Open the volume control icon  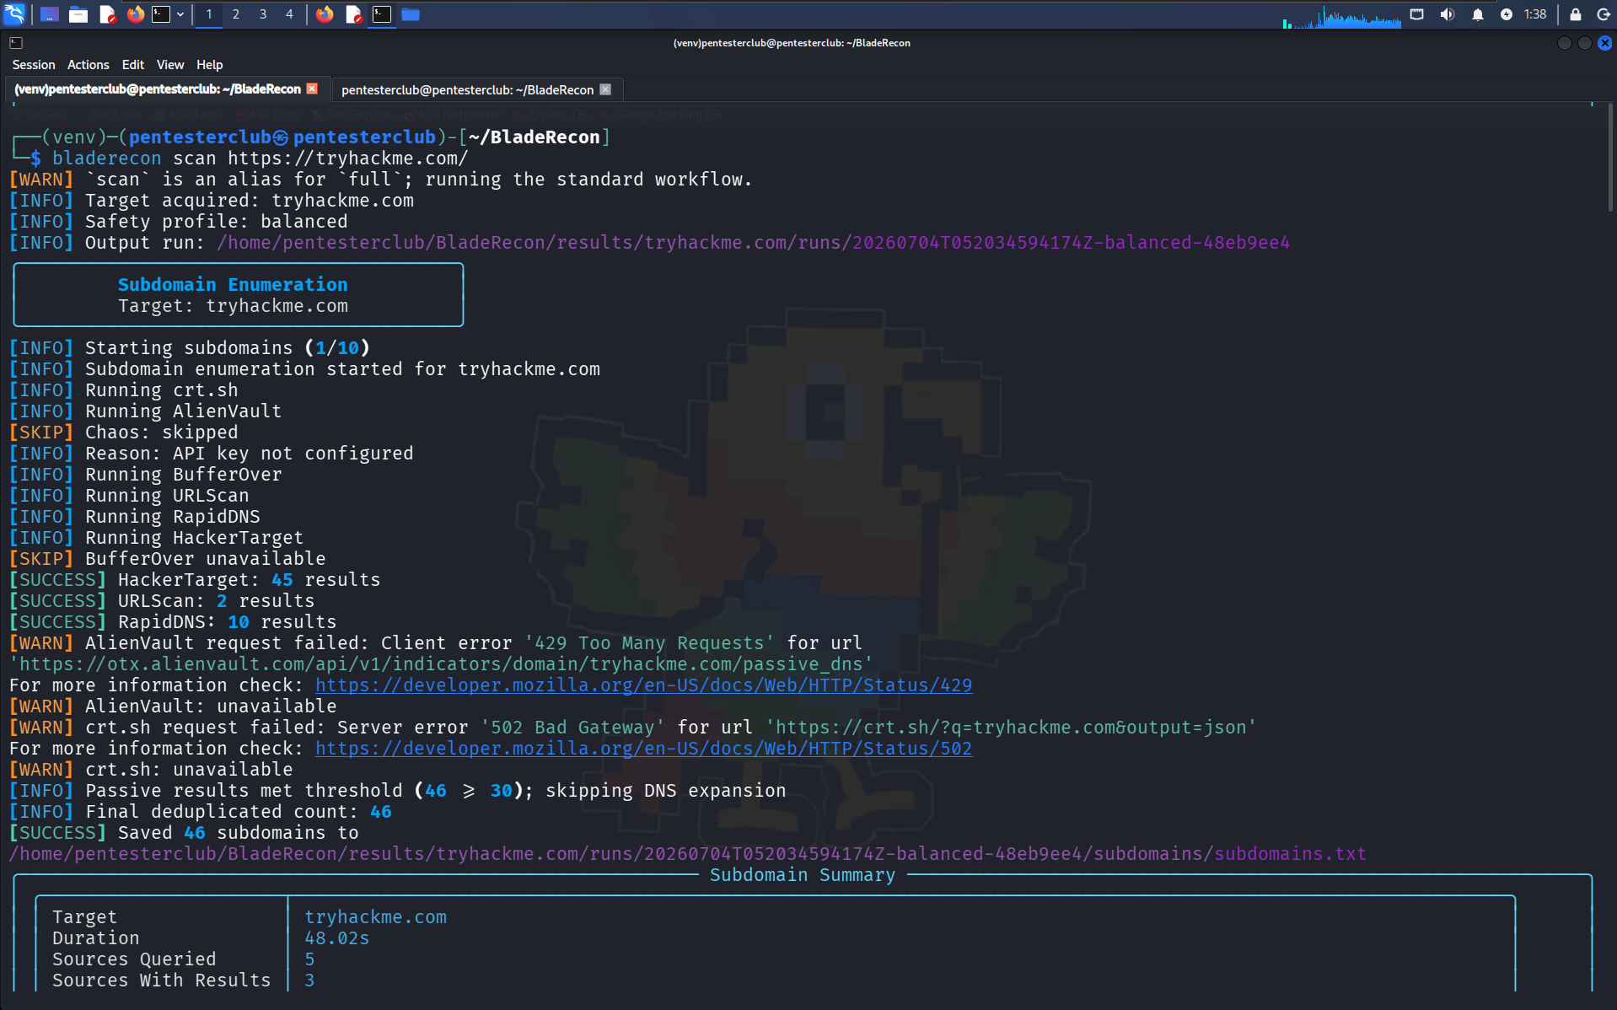pyautogui.click(x=1448, y=14)
